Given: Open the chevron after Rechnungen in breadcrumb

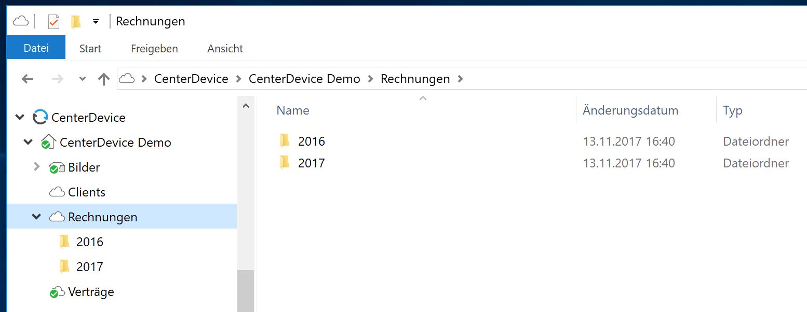Looking at the screenshot, I should 459,79.
